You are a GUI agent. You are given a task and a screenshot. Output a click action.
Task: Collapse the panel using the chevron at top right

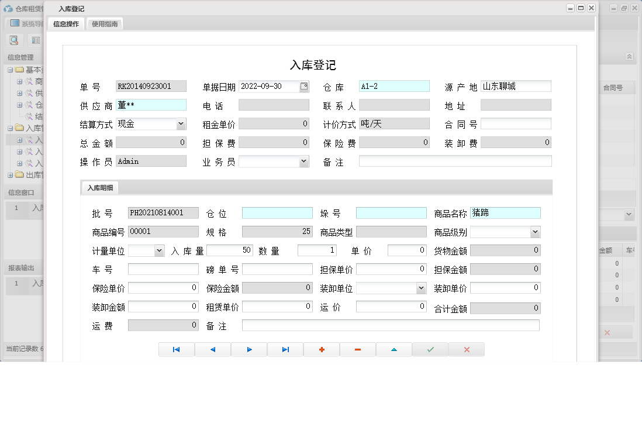click(x=629, y=57)
